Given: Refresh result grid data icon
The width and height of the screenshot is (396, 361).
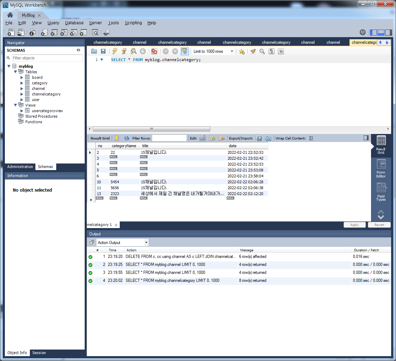Looking at the screenshot, I should point(127,138).
